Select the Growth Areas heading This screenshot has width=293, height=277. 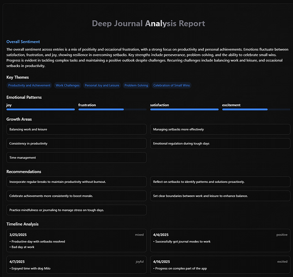[19, 119]
